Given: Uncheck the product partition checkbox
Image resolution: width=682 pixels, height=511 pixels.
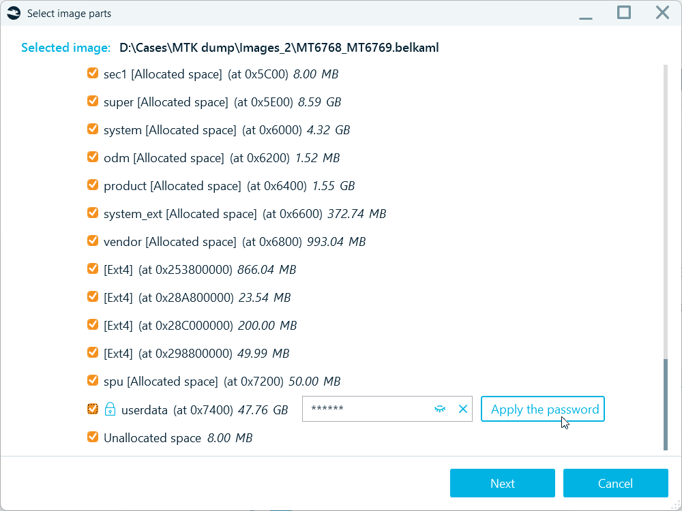Looking at the screenshot, I should (x=93, y=185).
